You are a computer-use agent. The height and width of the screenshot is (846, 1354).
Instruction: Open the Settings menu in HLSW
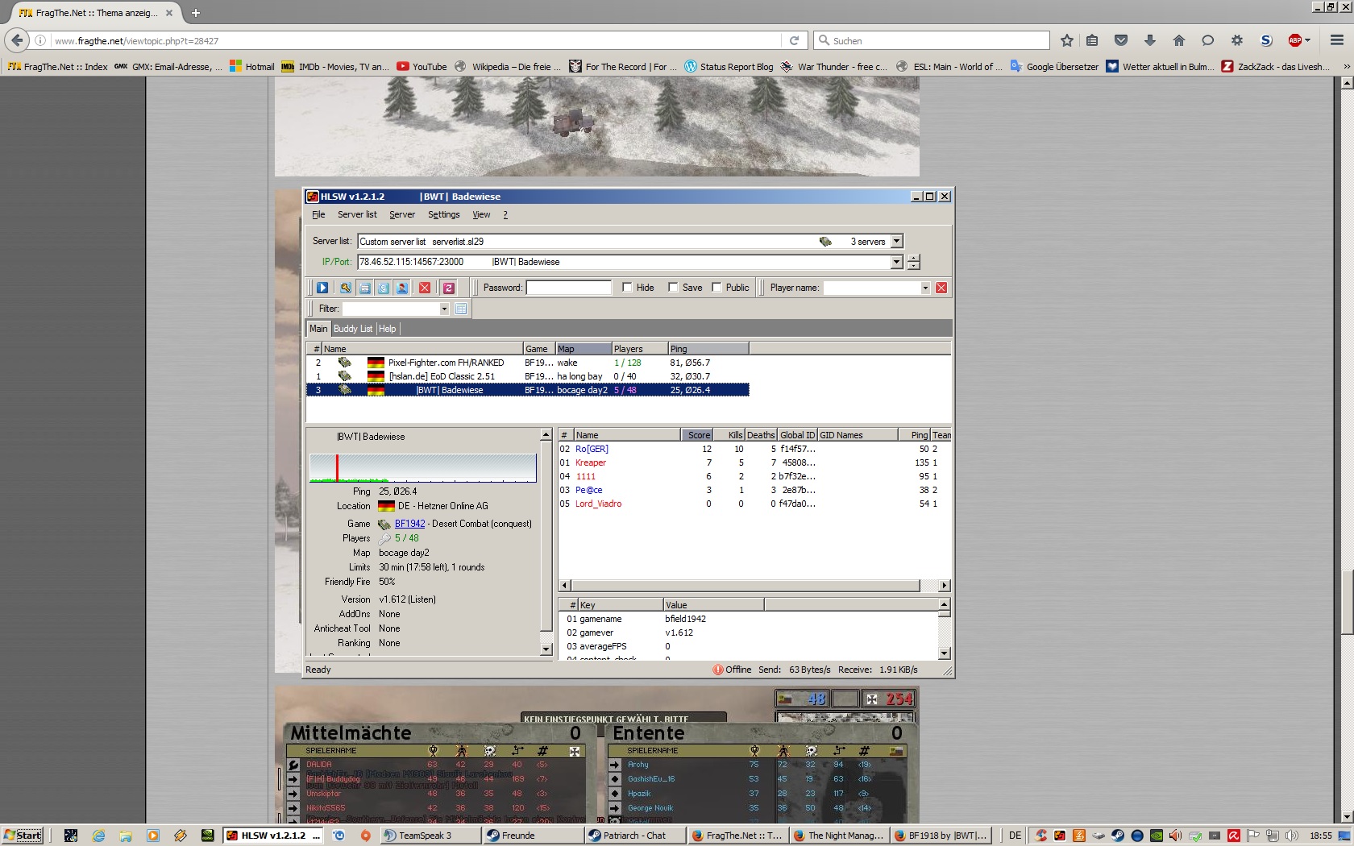click(443, 214)
